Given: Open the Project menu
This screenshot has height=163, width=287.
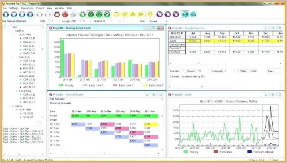Looking at the screenshot, I should tap(40, 8).
